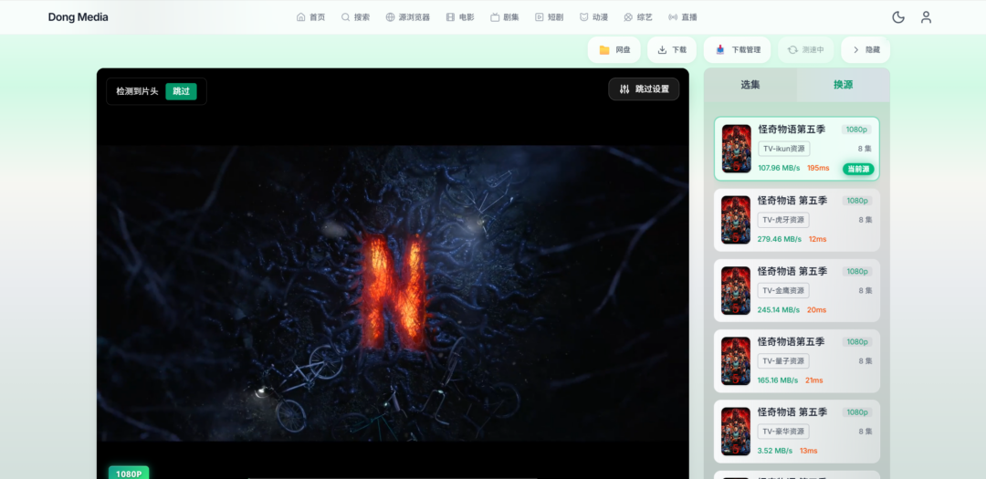Screen dimensions: 986x479
Task: Click the 20ms latency value
Action: pos(816,310)
